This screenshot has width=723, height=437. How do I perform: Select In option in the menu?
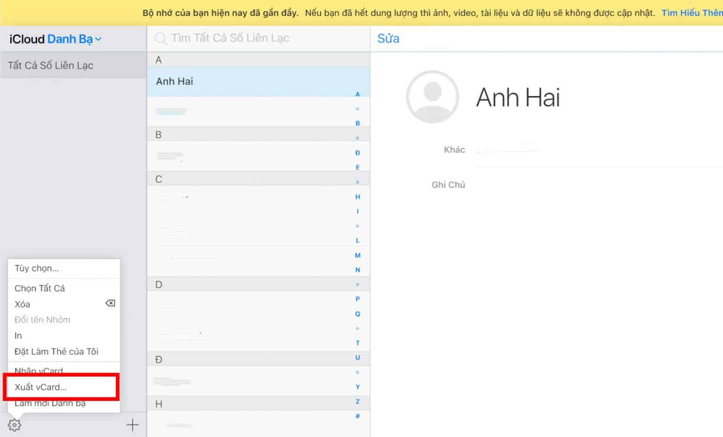tap(19, 335)
